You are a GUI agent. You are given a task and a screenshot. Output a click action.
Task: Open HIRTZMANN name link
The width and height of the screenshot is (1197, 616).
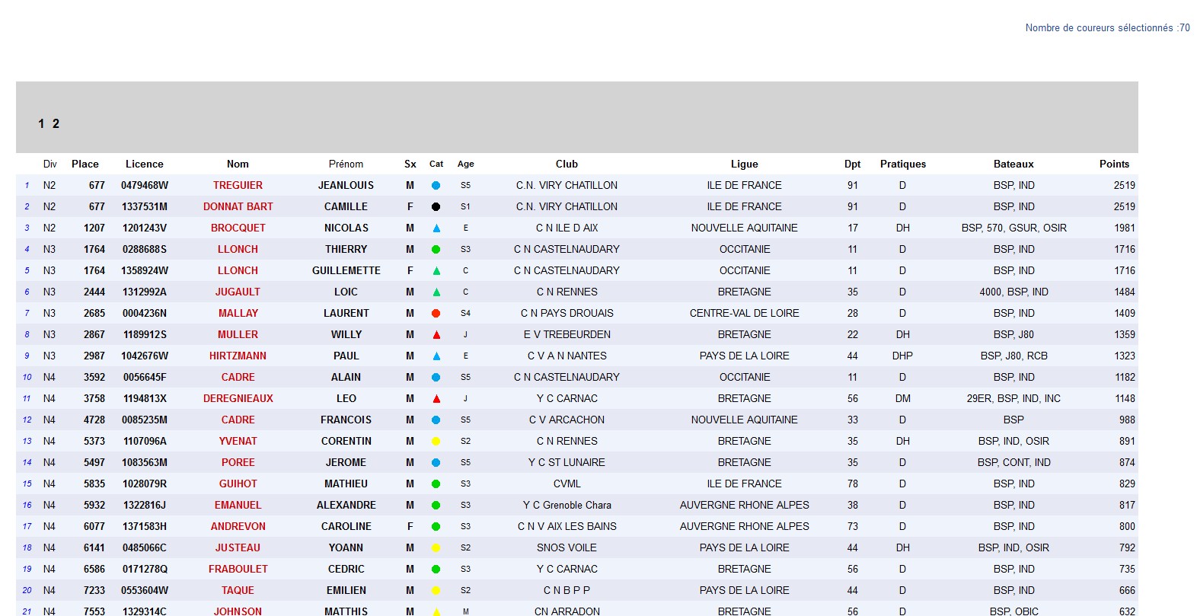[238, 356]
